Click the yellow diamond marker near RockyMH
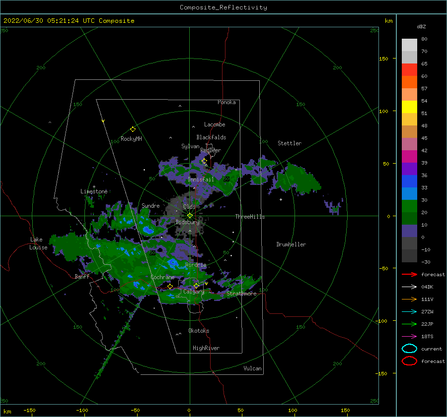 (133, 129)
